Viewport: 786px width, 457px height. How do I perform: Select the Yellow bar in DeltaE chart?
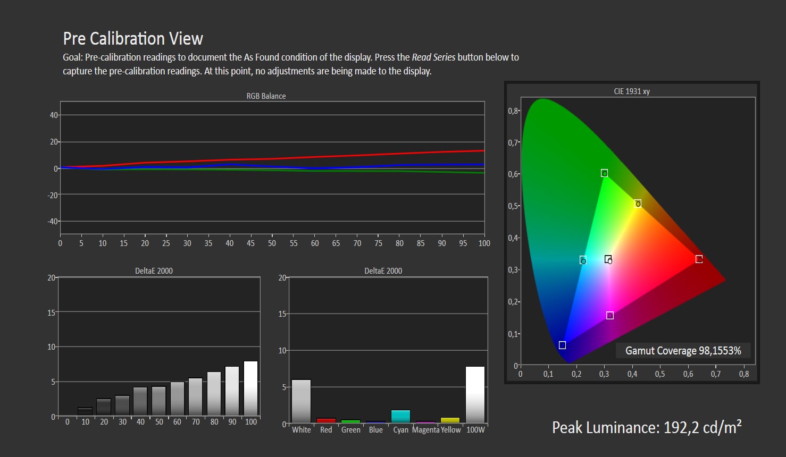coord(450,420)
